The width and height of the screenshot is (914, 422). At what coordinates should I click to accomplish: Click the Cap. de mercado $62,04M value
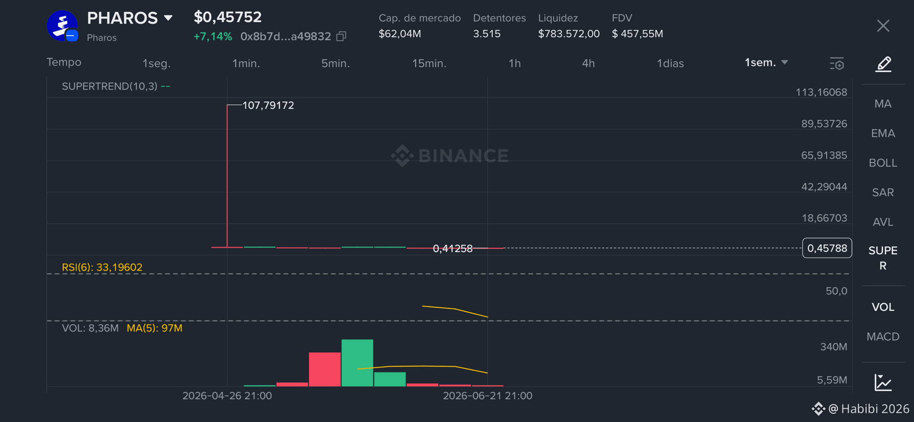399,34
